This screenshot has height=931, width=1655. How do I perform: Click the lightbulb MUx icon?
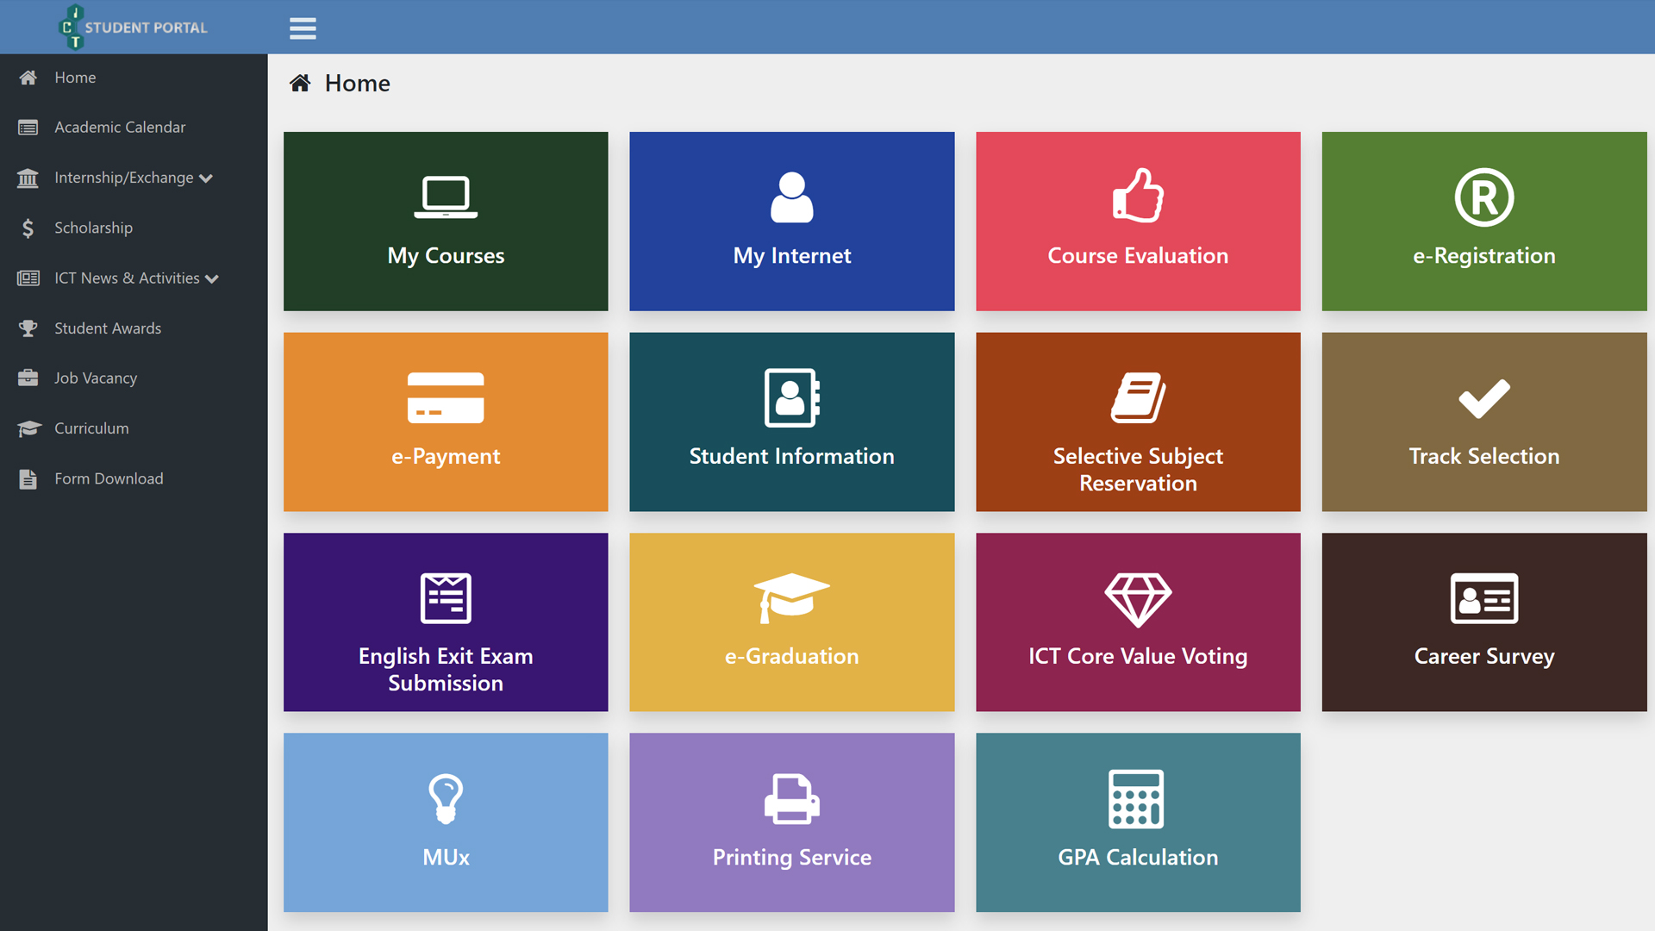(446, 799)
